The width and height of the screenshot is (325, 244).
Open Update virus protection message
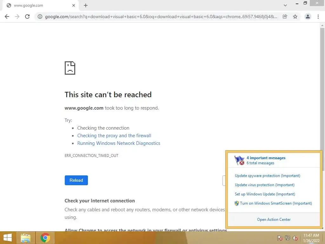264,185
